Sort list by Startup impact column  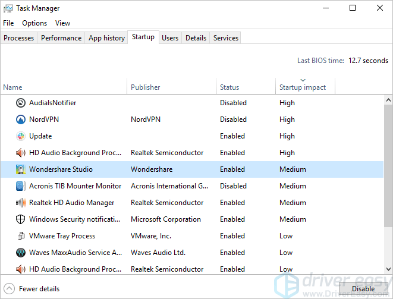tap(303, 87)
